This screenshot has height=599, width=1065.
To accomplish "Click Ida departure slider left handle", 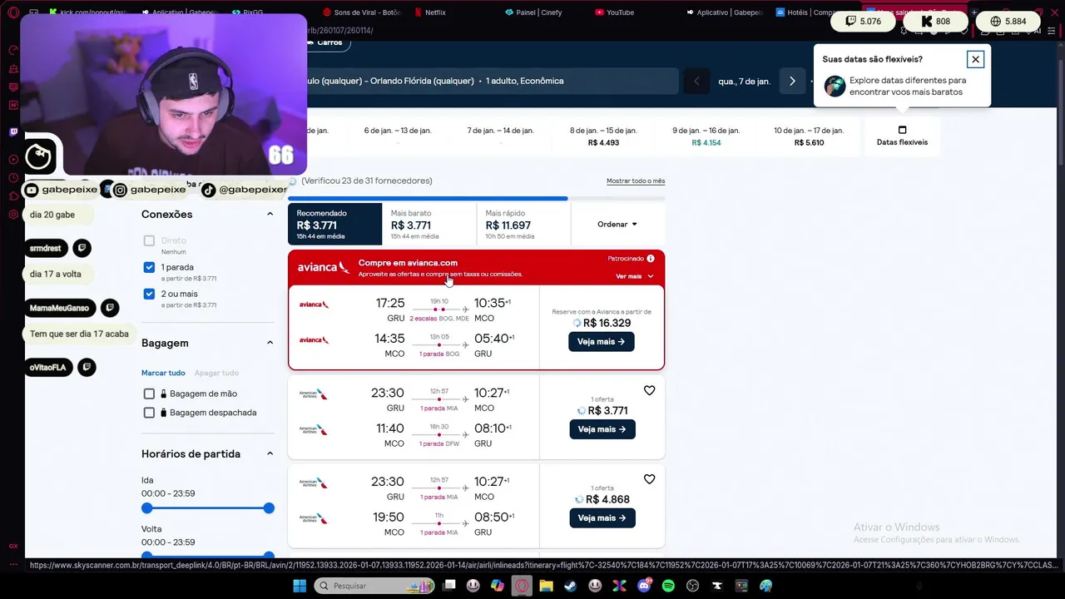I will click(x=147, y=508).
